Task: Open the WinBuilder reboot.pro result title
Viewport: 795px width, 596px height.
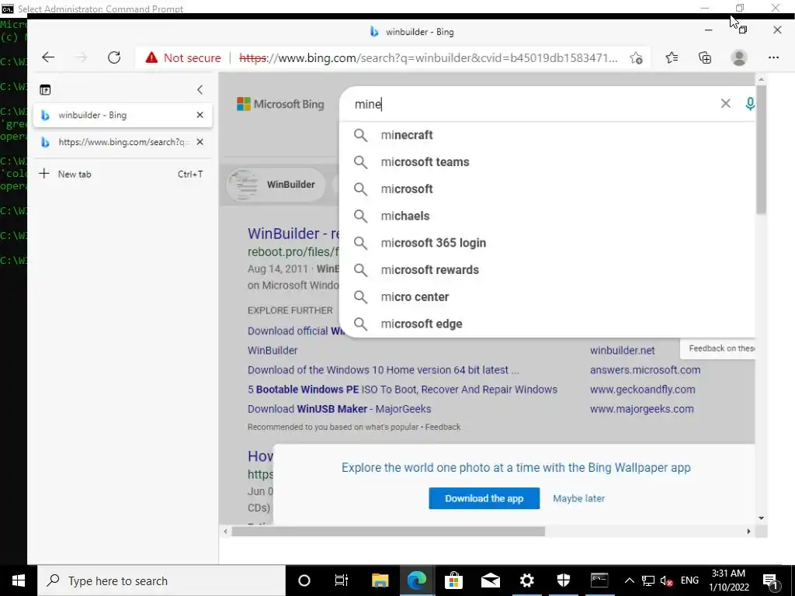Action: [x=293, y=234]
